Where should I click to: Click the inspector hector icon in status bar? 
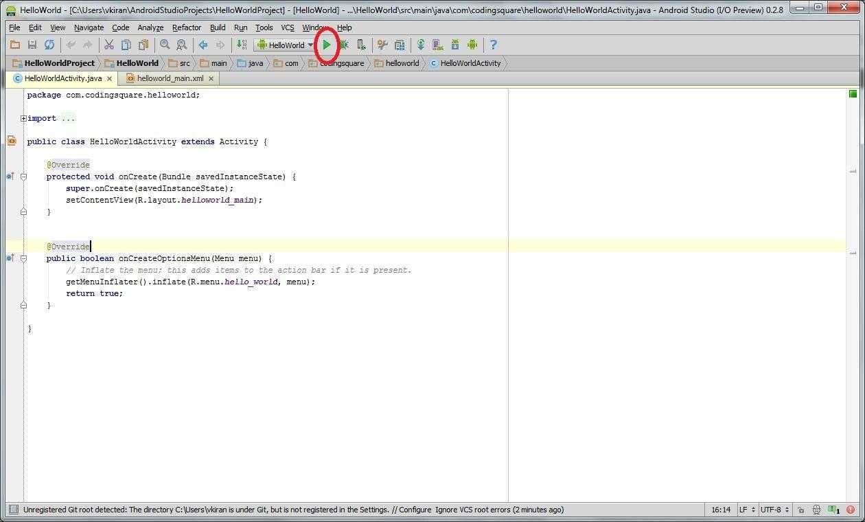816,510
